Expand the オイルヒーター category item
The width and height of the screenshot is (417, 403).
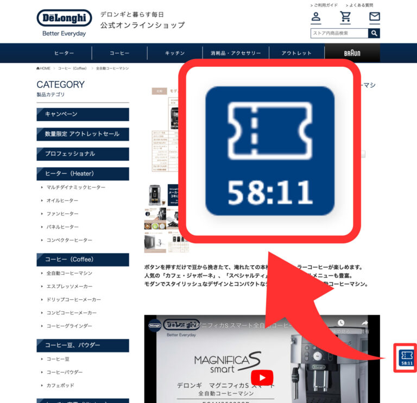point(62,200)
